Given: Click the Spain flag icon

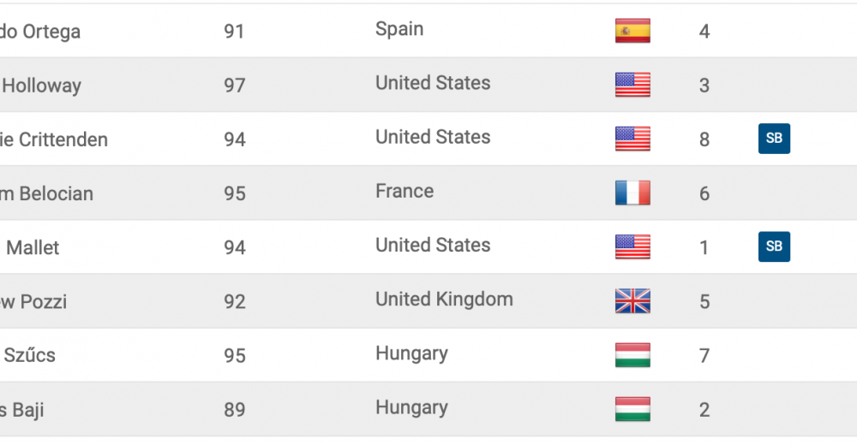Looking at the screenshot, I should click(x=632, y=31).
